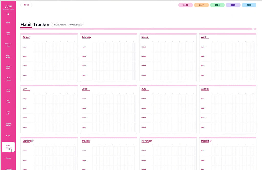Image resolution: width=262 pixels, height=170 pixels.
Task: Click Habit 2 label in December
Action: coord(203,160)
